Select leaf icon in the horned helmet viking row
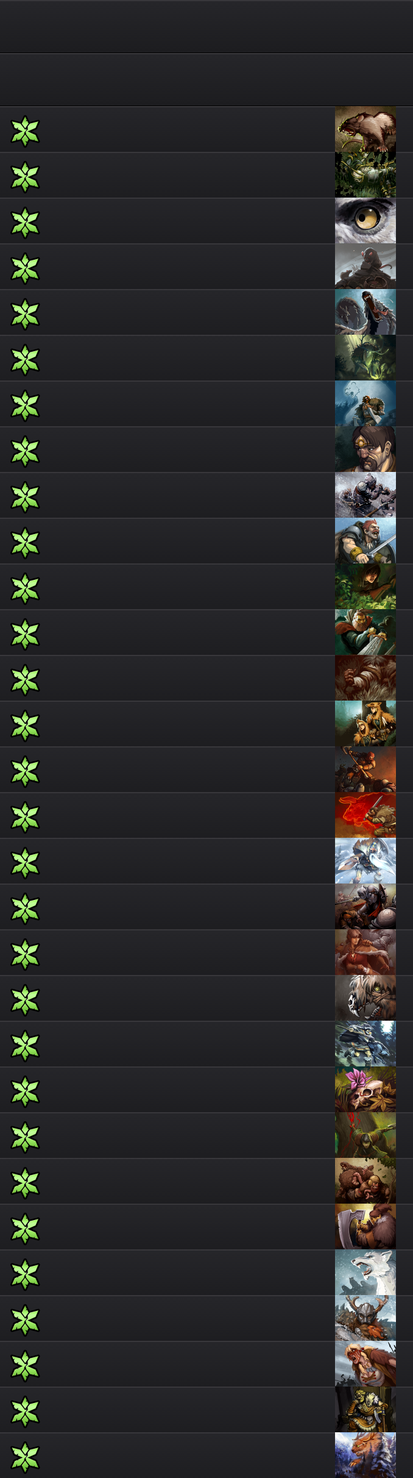 pos(25,1319)
